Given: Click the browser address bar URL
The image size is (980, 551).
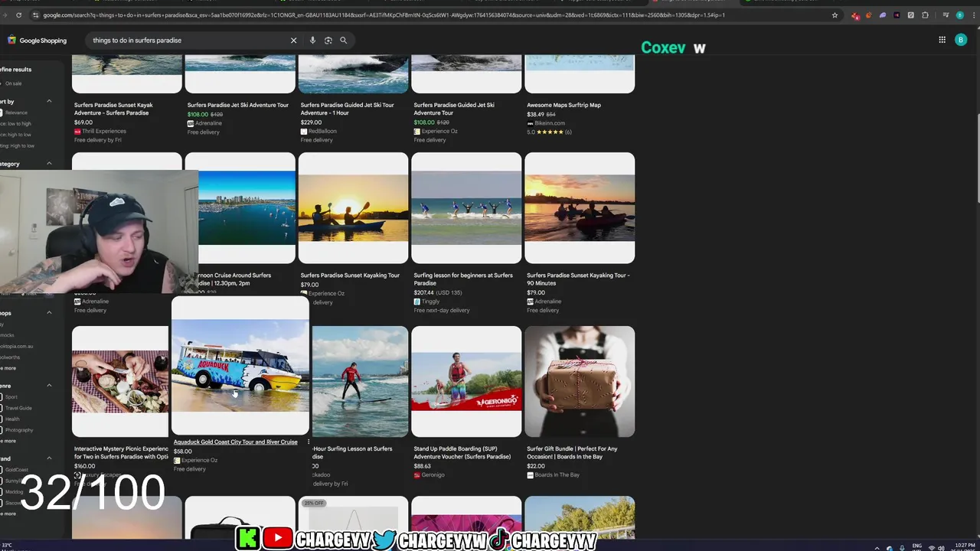Looking at the screenshot, I should [383, 15].
